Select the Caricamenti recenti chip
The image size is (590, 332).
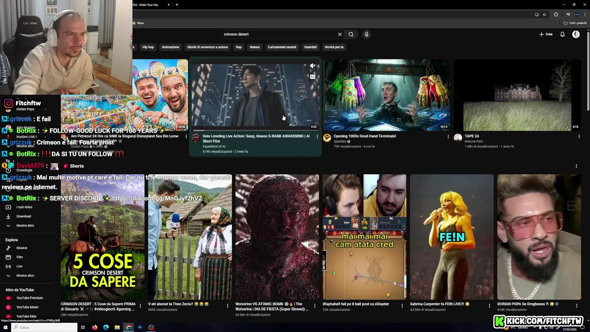(x=282, y=47)
